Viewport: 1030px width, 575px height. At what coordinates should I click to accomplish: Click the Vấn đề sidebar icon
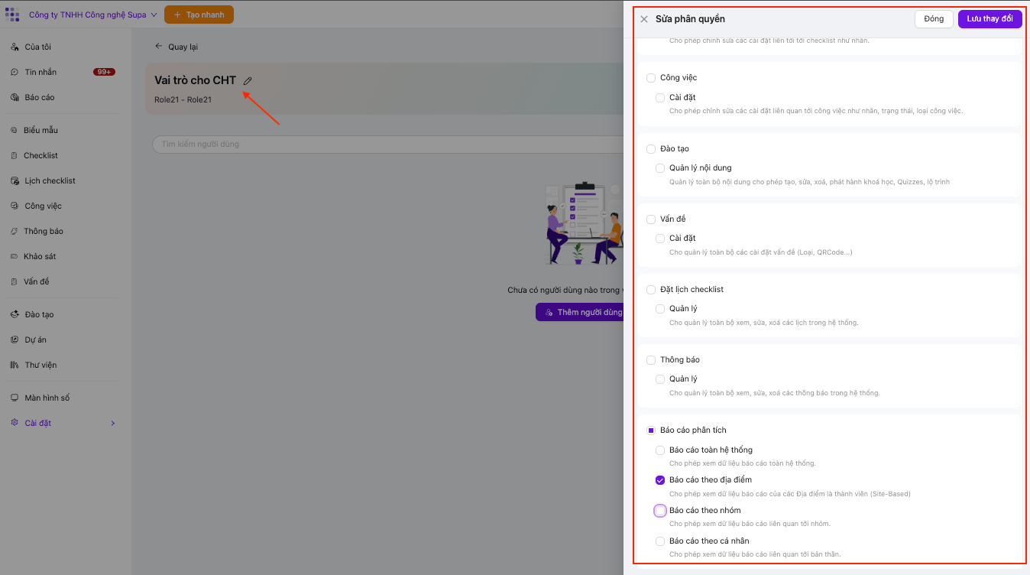point(15,281)
